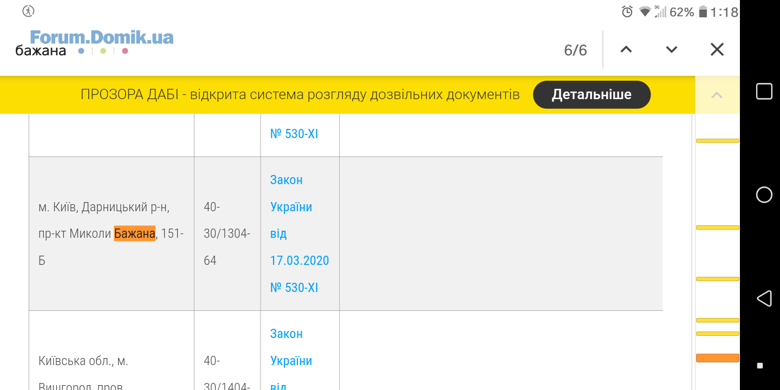Click the walking-figure status bar icon
This screenshot has width=780, height=390.
tap(29, 11)
